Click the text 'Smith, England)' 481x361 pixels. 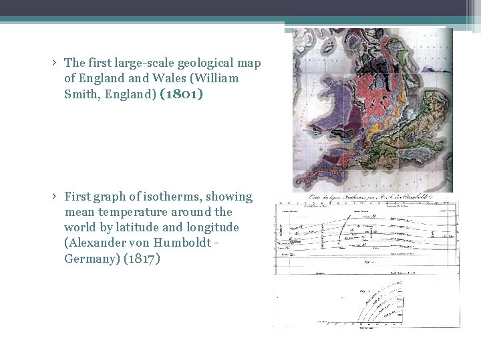click(x=110, y=94)
